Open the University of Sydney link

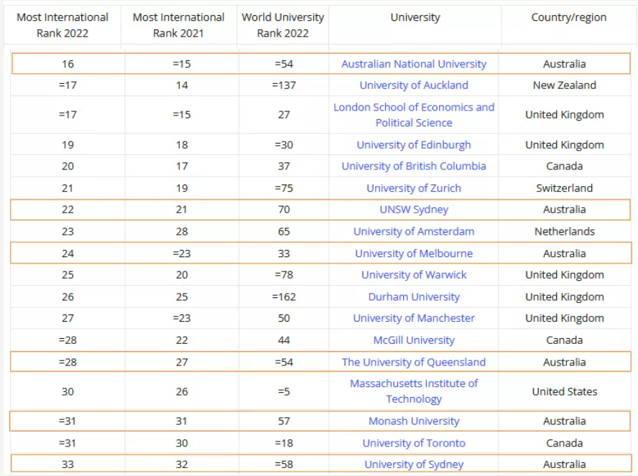pos(414,465)
